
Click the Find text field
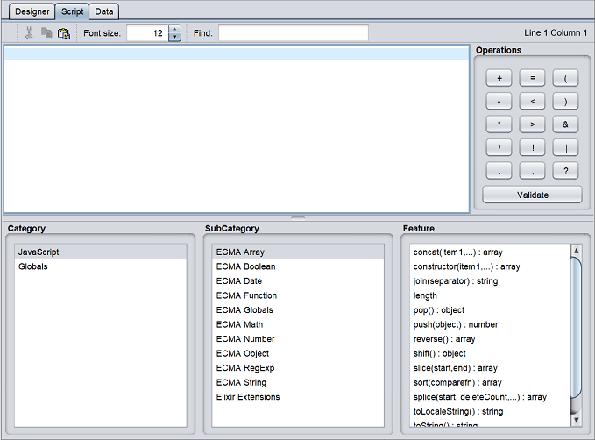pos(293,33)
